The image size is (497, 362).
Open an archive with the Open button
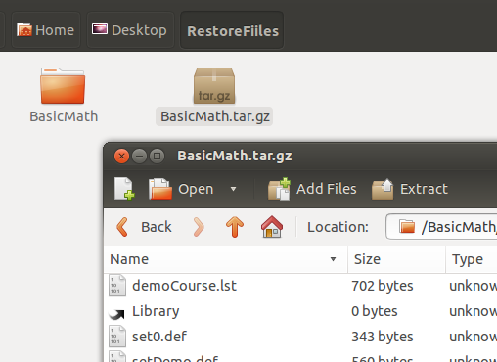point(181,189)
